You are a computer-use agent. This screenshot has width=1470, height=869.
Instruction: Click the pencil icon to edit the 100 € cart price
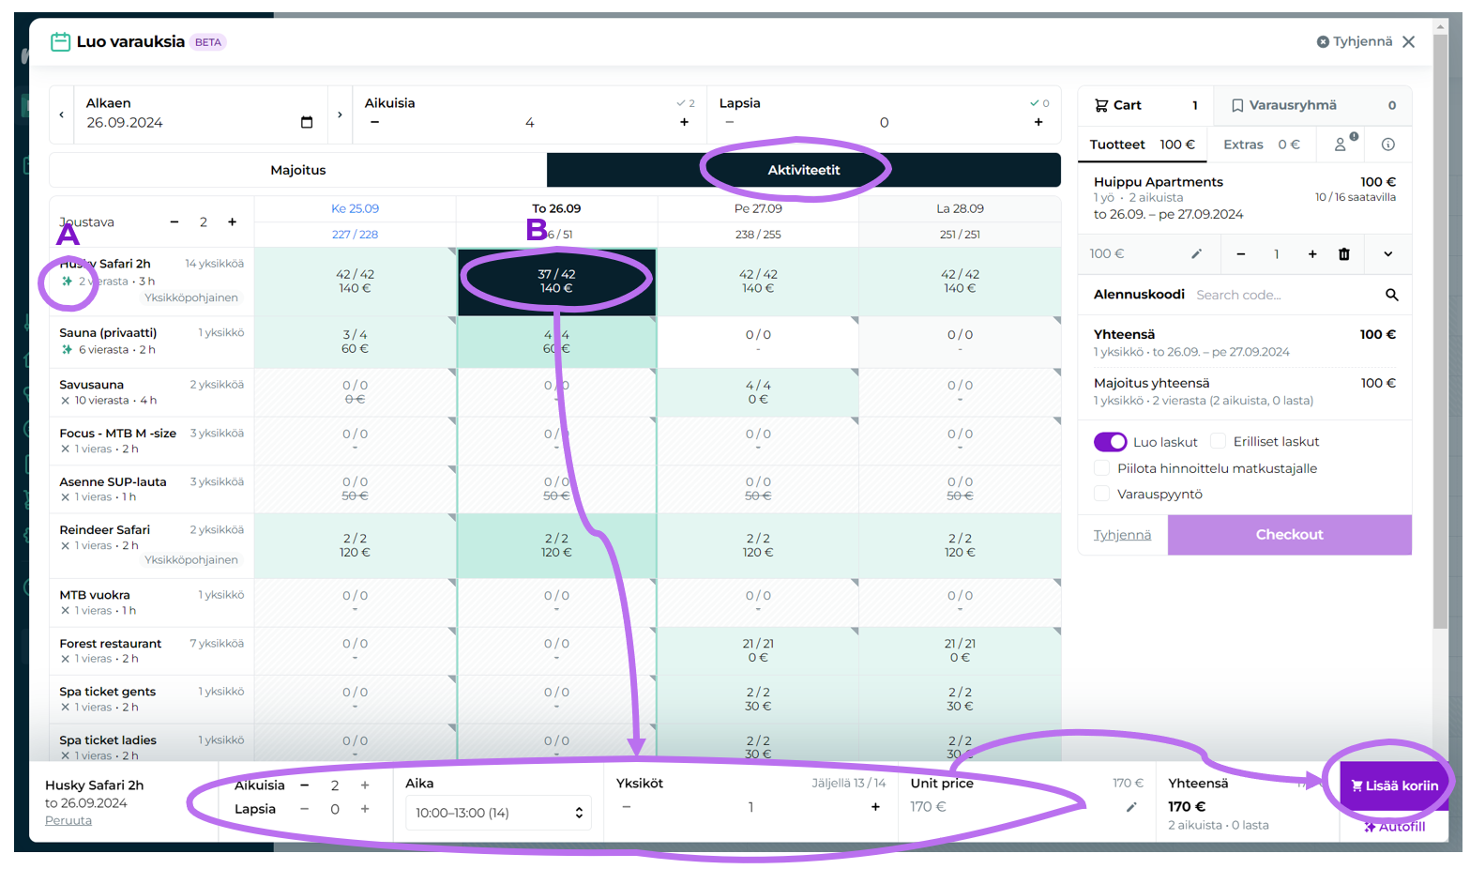(1196, 254)
